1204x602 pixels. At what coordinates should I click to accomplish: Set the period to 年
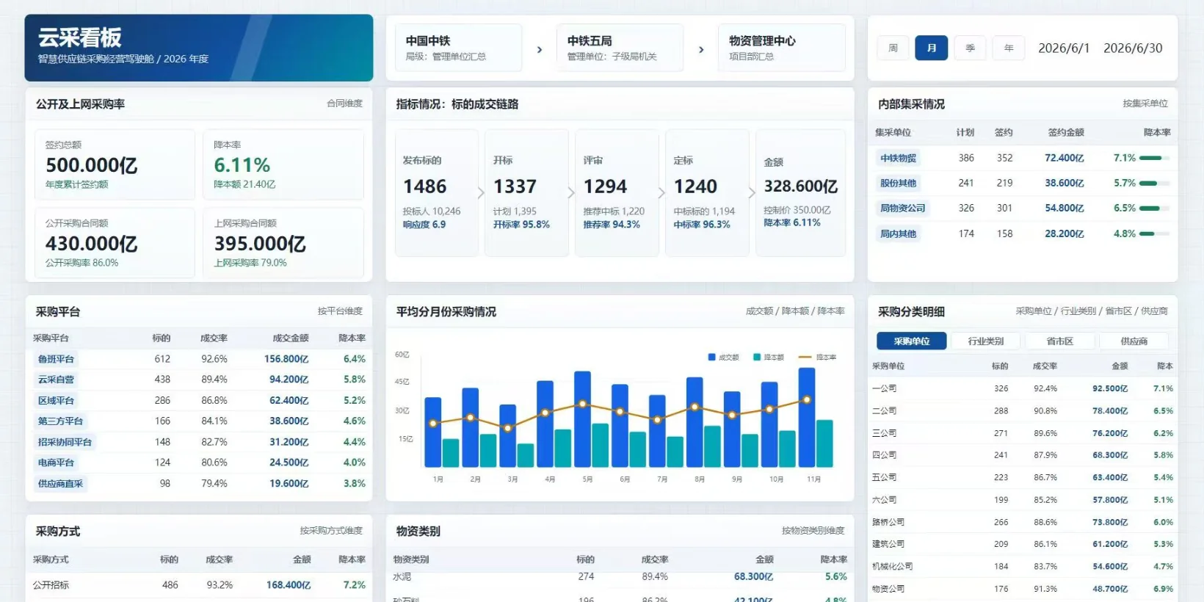(x=1009, y=48)
